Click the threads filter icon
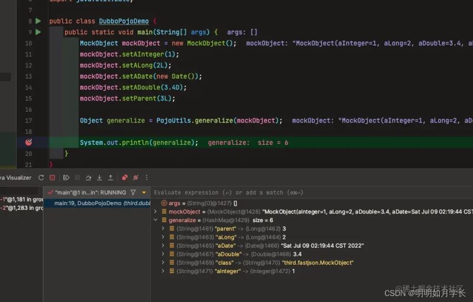The height and width of the screenshot is (302, 473). (x=133, y=193)
